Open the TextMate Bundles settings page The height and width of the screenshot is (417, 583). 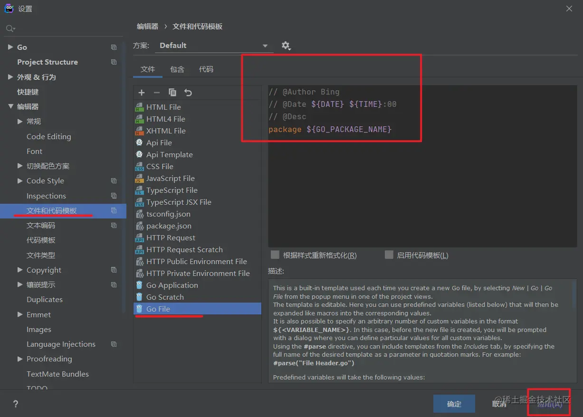(x=57, y=374)
